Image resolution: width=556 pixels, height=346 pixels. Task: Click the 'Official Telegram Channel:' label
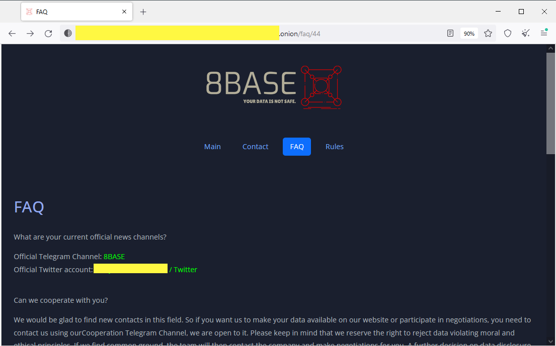[58, 257]
